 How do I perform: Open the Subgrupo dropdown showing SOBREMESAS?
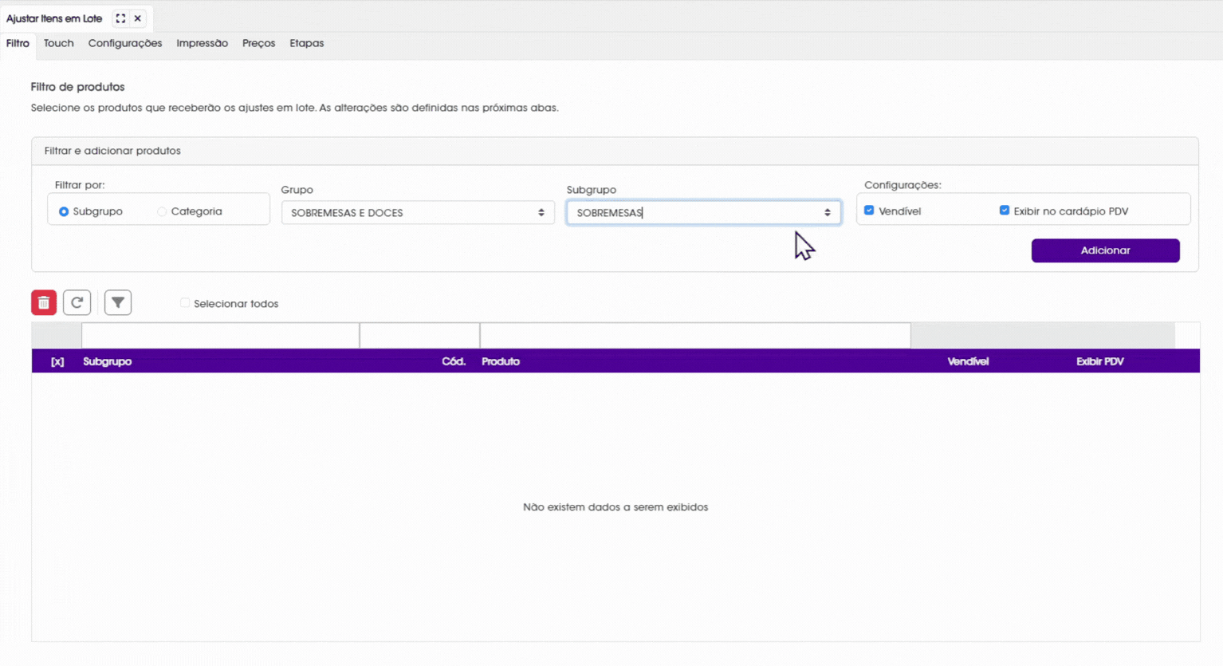coord(704,213)
